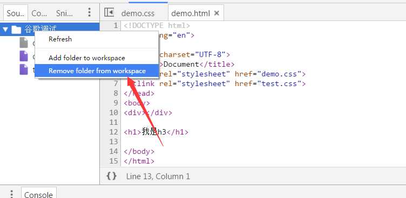
Task: Click the closing </html> tag line
Action: pos(139,161)
